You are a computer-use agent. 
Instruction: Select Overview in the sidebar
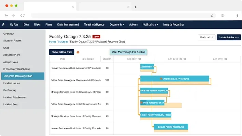pos(23,34)
